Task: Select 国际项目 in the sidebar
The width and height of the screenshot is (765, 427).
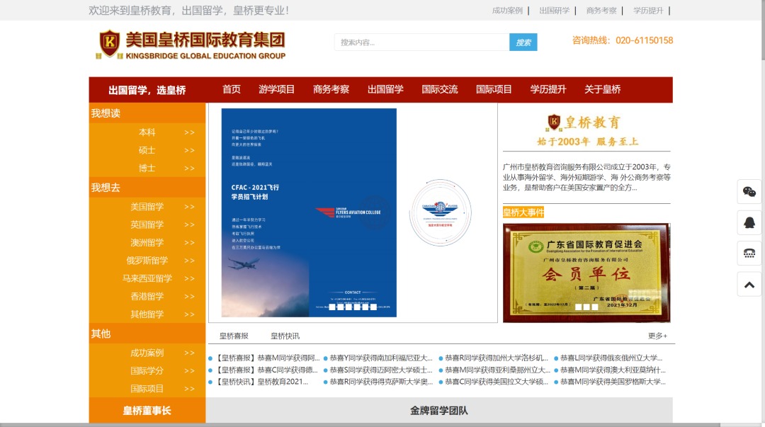Action: [147, 389]
